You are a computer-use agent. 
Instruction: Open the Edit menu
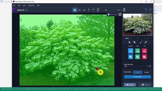click(19, 5)
